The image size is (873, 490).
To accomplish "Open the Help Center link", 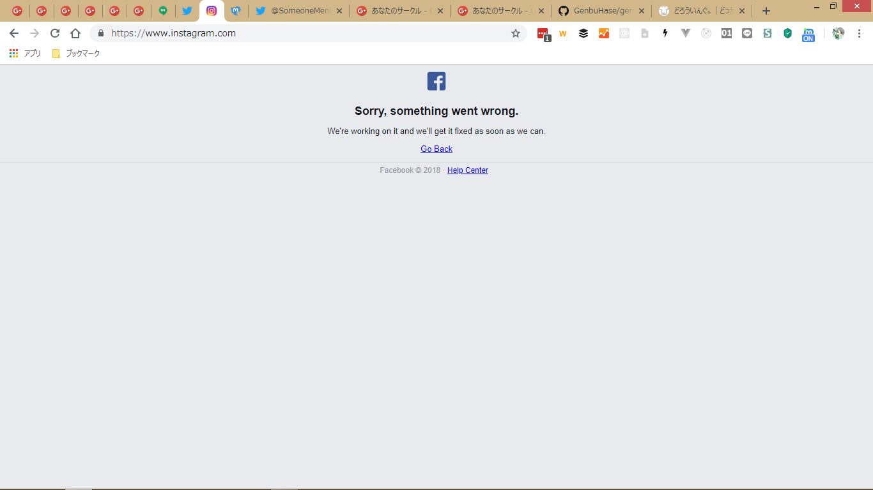I will coord(468,170).
